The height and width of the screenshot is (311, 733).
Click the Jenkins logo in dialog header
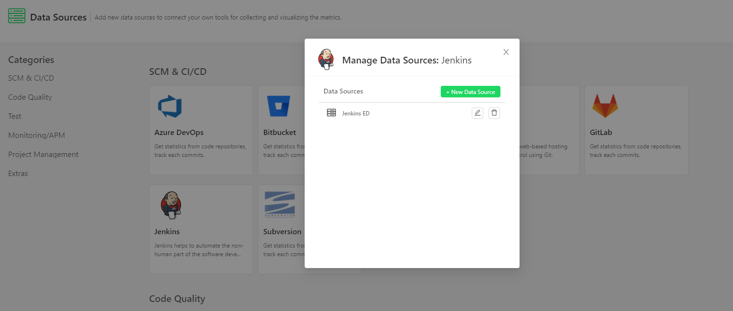tap(326, 59)
